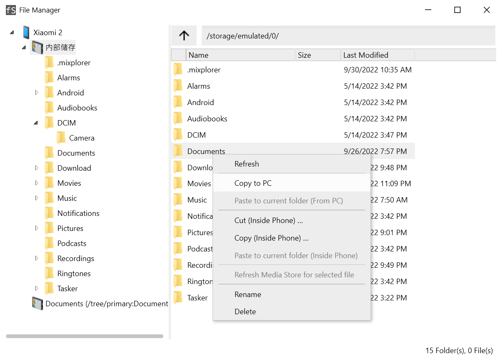Screen dimensions: 502x364
Task: Select Alarms in the folder tree
Action: point(69,77)
